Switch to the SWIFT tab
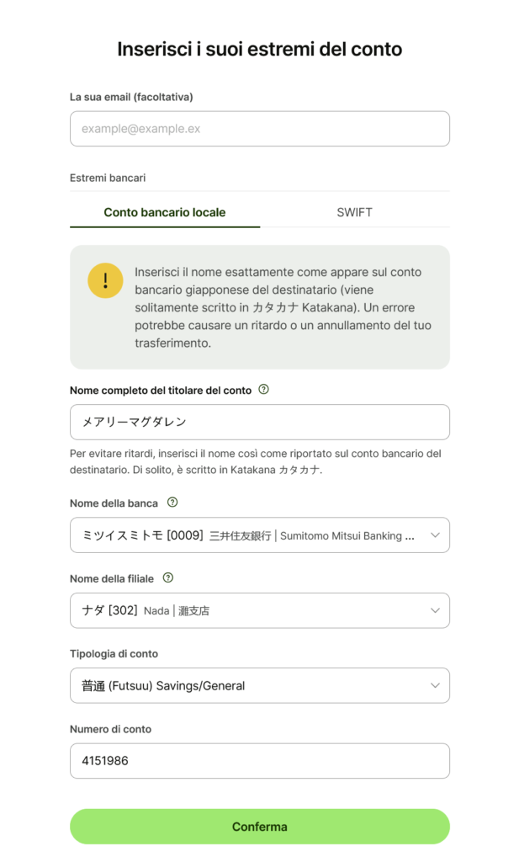The height and width of the screenshot is (862, 519). [355, 212]
